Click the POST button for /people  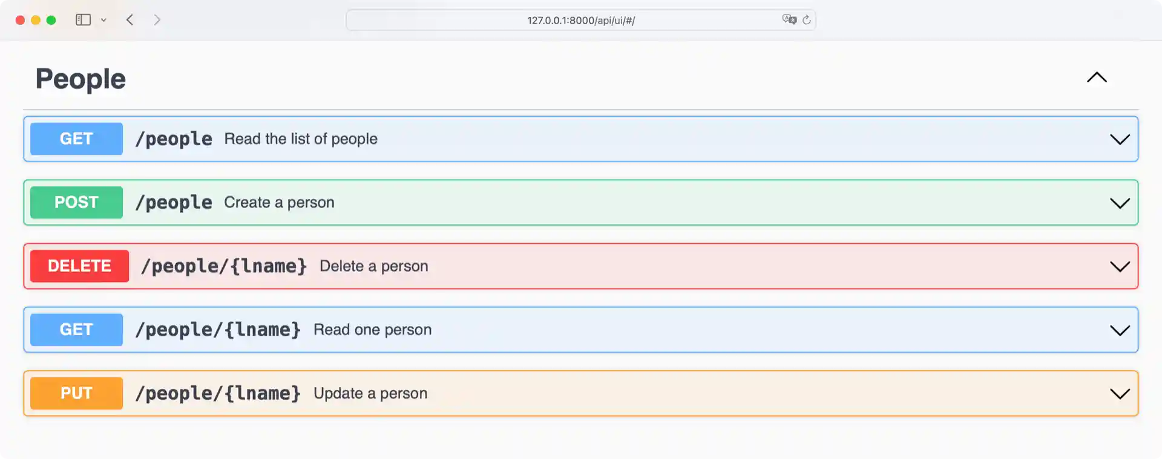(76, 203)
